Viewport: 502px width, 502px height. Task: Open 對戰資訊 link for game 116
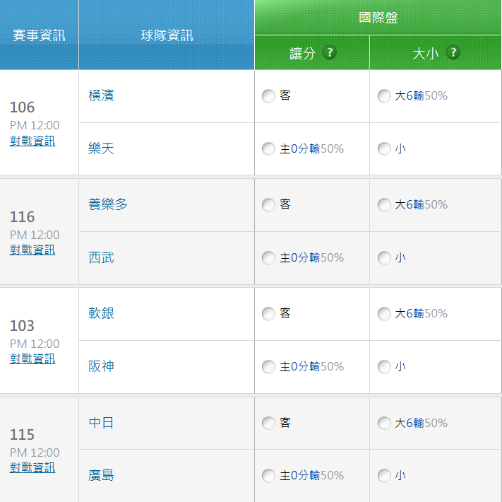(x=32, y=250)
